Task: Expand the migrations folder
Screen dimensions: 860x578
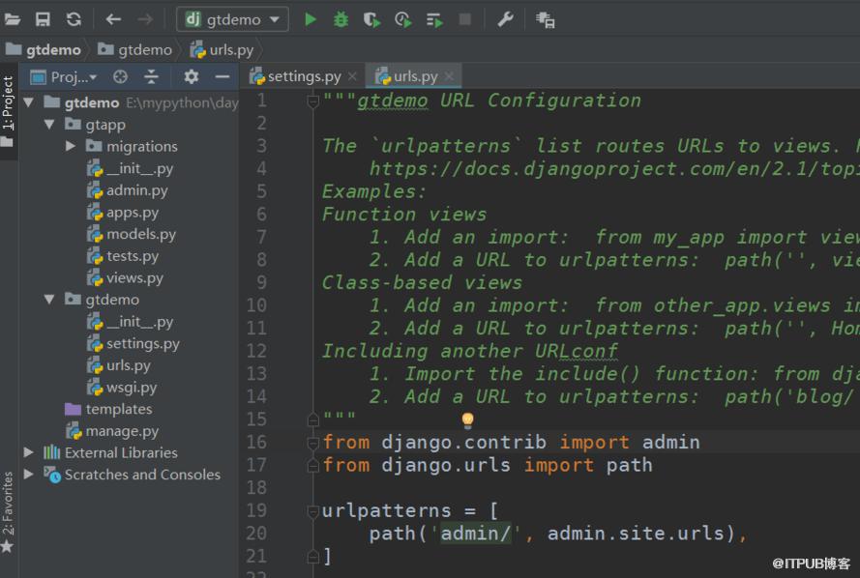Action: click(x=71, y=146)
